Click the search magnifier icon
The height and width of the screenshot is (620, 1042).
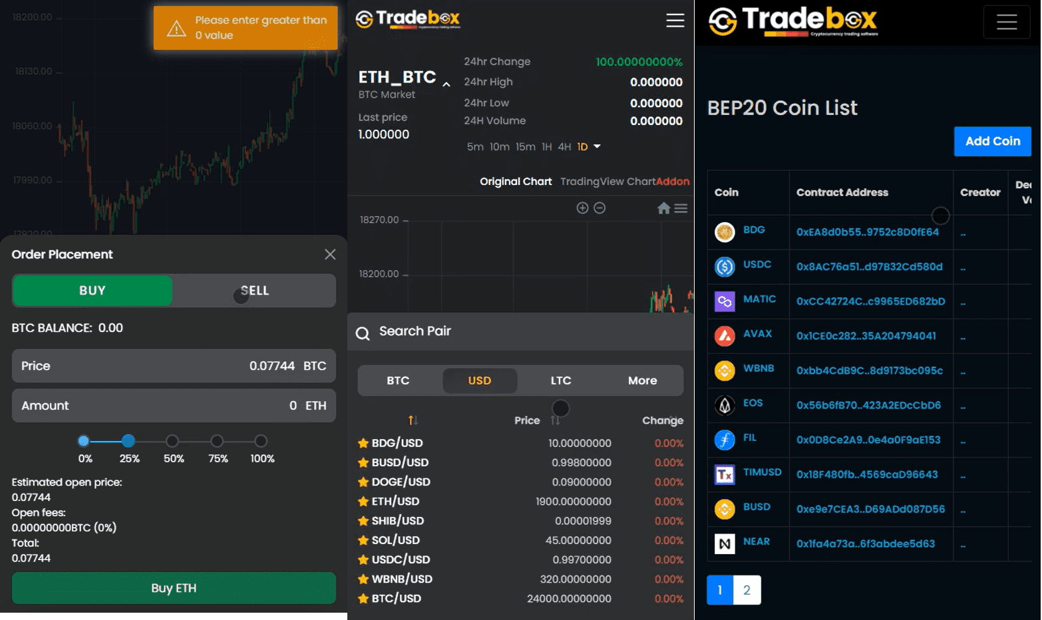(363, 333)
